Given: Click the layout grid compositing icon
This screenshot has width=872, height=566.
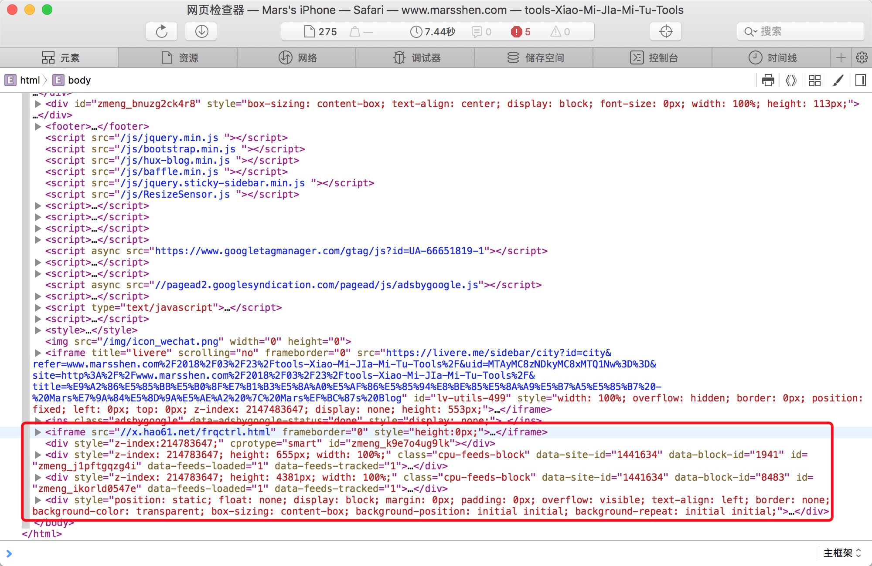Looking at the screenshot, I should click(x=814, y=80).
